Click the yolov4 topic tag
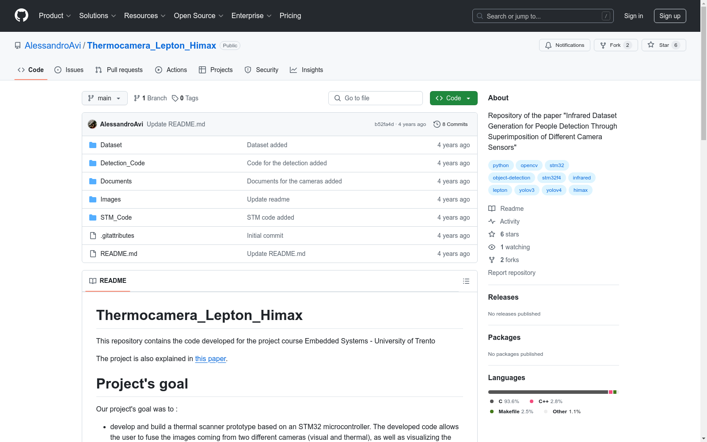707x442 pixels. coord(554,190)
